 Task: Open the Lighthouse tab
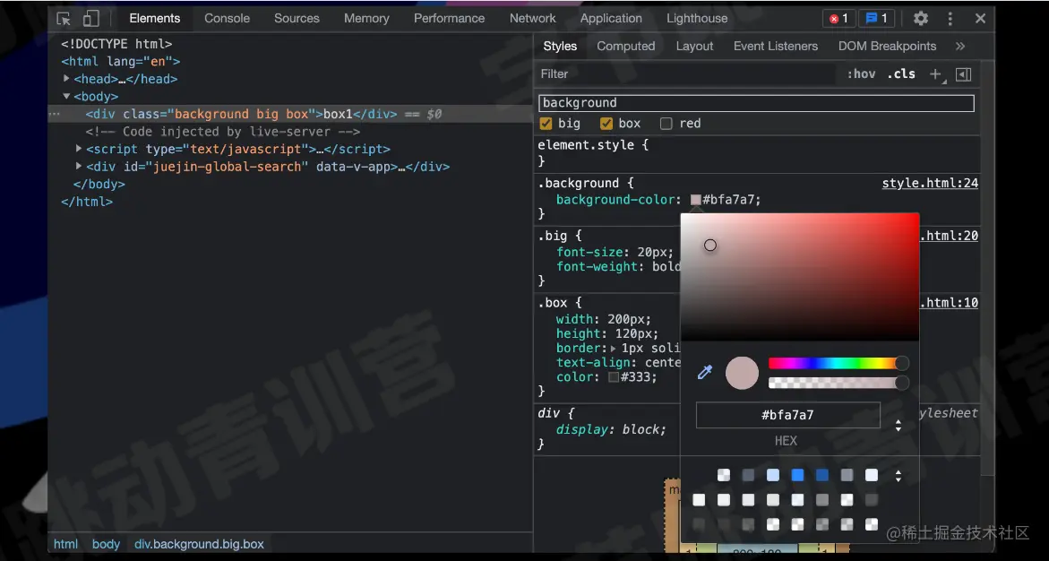[x=696, y=19]
